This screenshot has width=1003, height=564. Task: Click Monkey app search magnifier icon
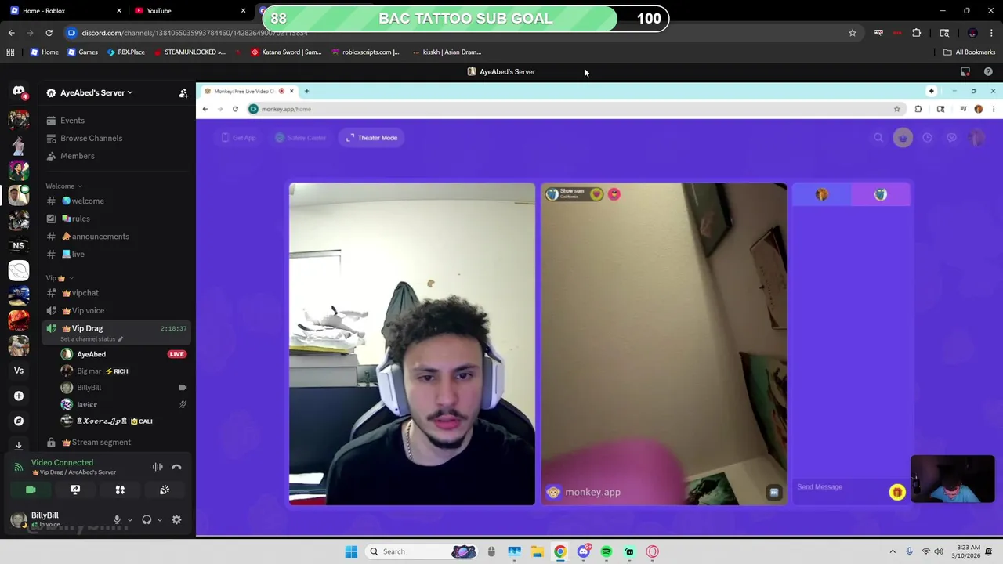tap(878, 138)
